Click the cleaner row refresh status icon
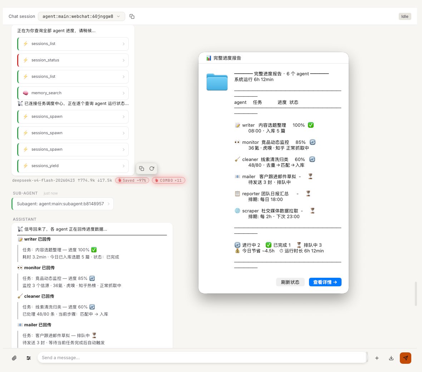 [x=312, y=159]
